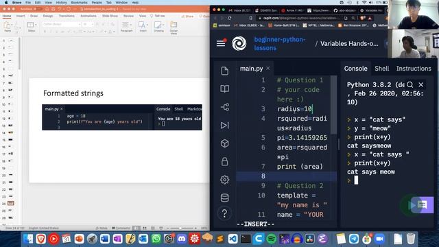Open Finder from the Dock
The image size is (439, 247).
pyautogui.click(x=28, y=239)
